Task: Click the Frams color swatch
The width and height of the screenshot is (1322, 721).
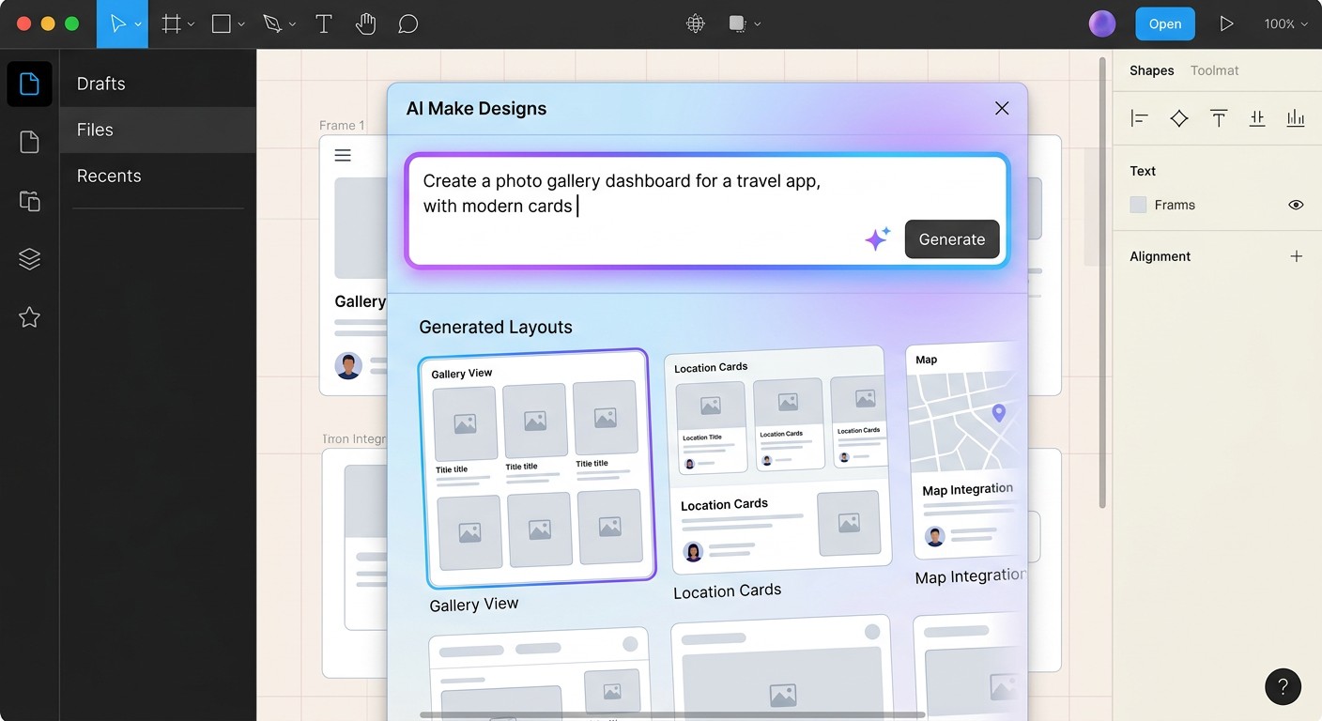Action: (1138, 205)
